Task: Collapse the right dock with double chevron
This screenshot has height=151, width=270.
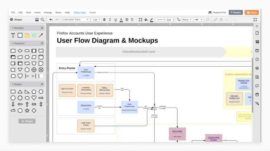Action: click(x=257, y=26)
